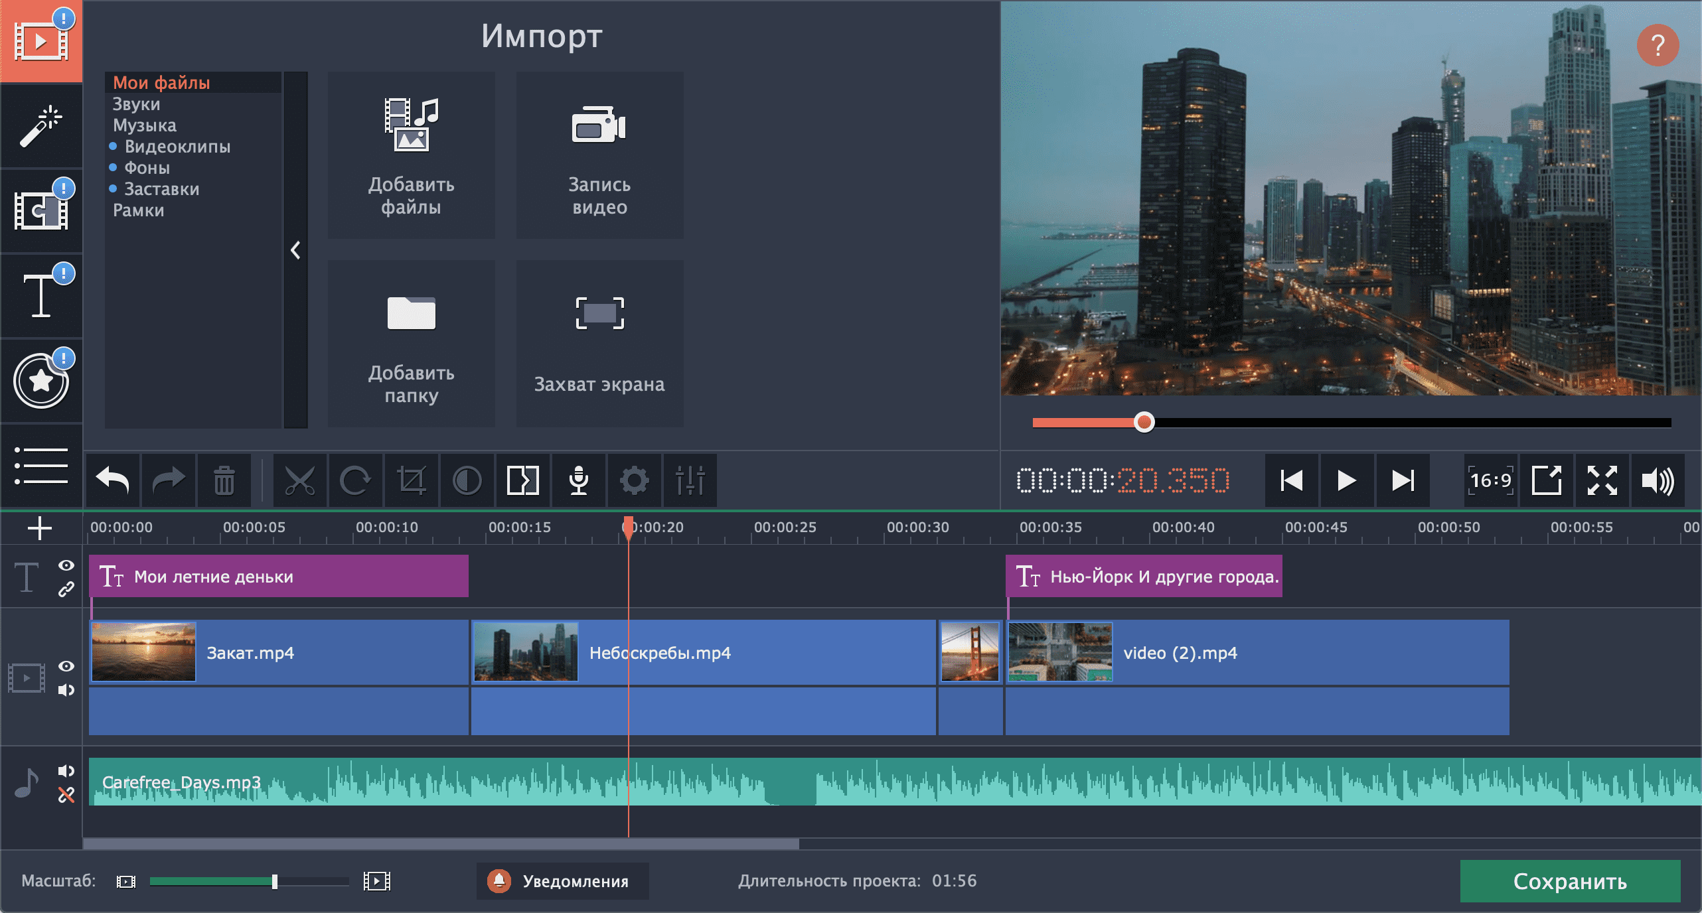Viewport: 1702px width, 913px height.
Task: Toggle video track visibility eye
Action: 66,666
